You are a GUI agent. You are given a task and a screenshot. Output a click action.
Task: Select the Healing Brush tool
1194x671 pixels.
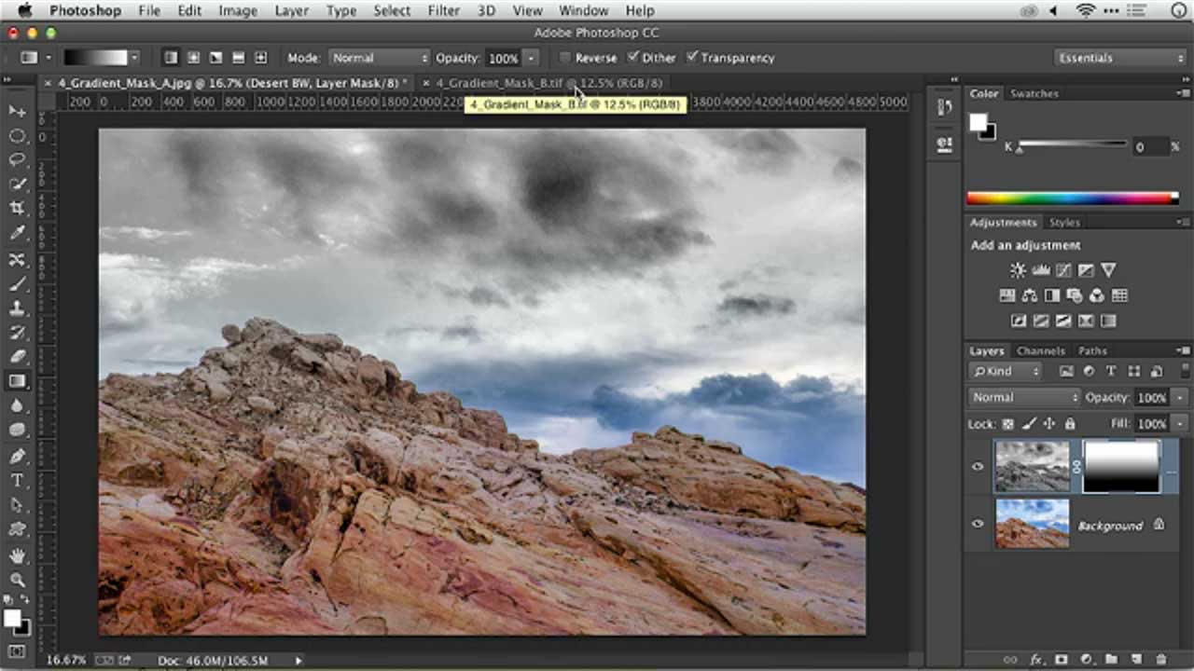pyautogui.click(x=17, y=259)
